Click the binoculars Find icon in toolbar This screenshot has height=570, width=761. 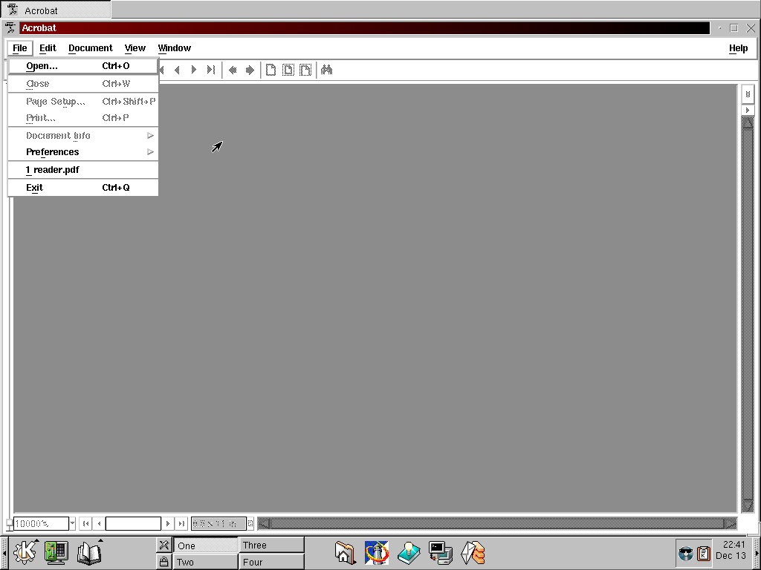pos(326,70)
